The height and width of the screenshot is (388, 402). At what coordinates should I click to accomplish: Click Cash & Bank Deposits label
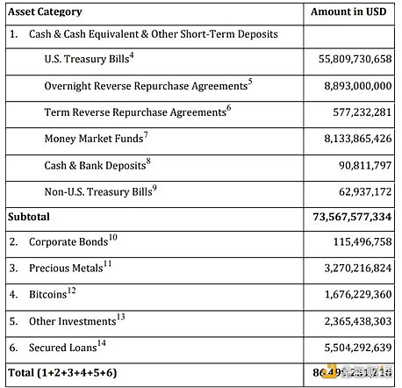pyautogui.click(x=95, y=166)
